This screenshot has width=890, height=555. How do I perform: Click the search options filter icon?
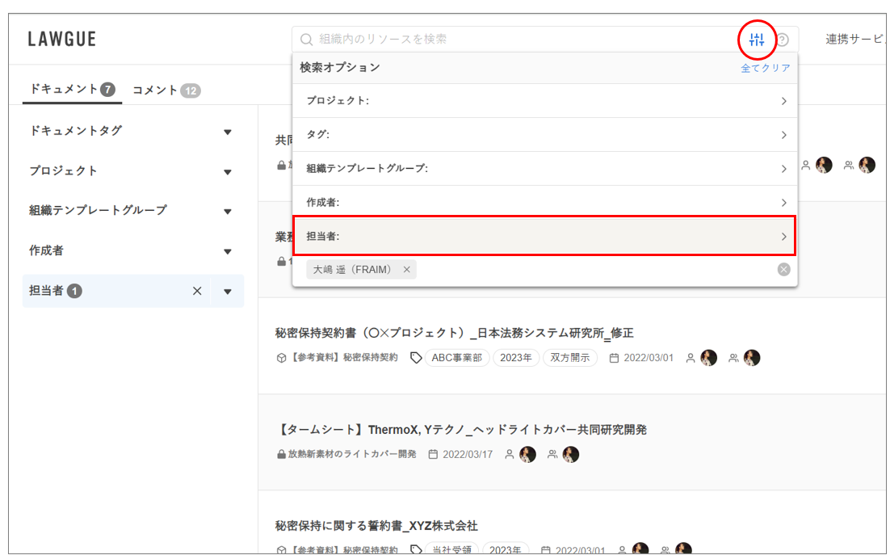[x=757, y=40]
